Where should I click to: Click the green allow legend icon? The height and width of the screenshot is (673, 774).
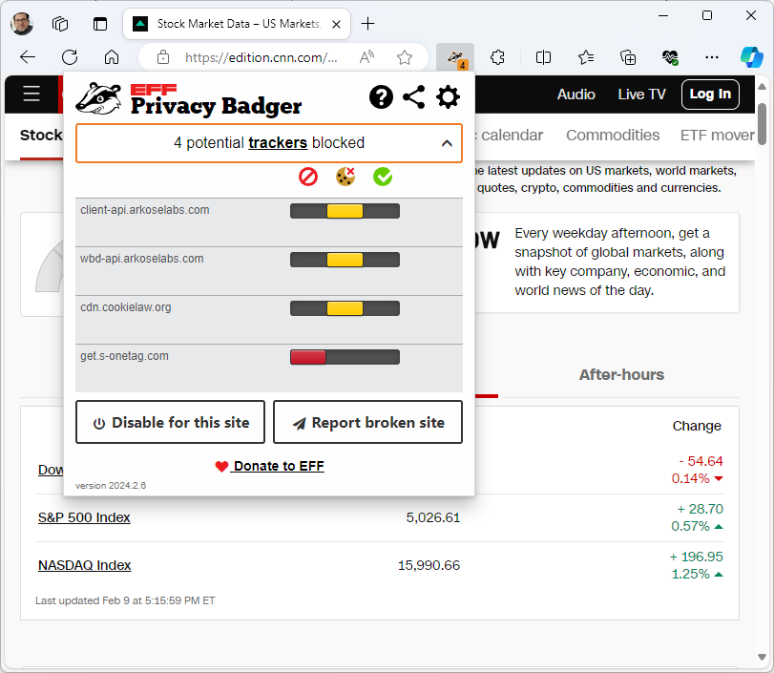[383, 177]
